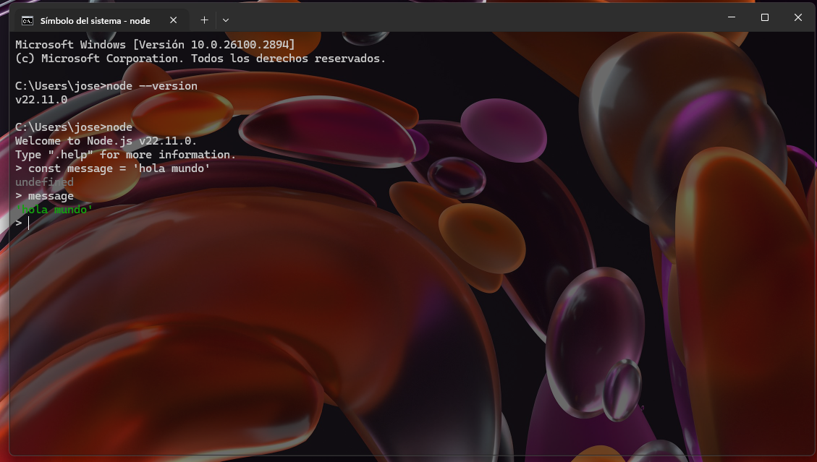817x462 pixels.
Task: Close the 'Símbolo del sistema - node' tab
Action: (x=174, y=20)
